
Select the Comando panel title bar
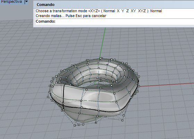pyautogui.click(x=113, y=5)
